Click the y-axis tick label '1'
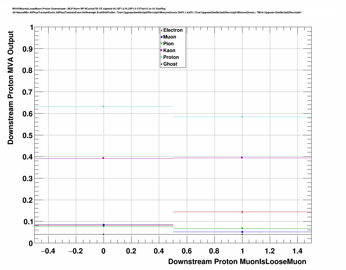This screenshot has width=346, height=270. tap(31, 27)
